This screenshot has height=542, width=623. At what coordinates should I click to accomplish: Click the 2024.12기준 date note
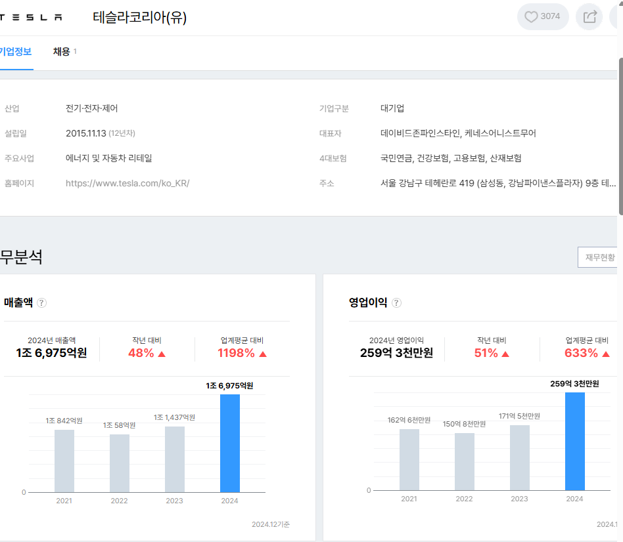[271, 524]
